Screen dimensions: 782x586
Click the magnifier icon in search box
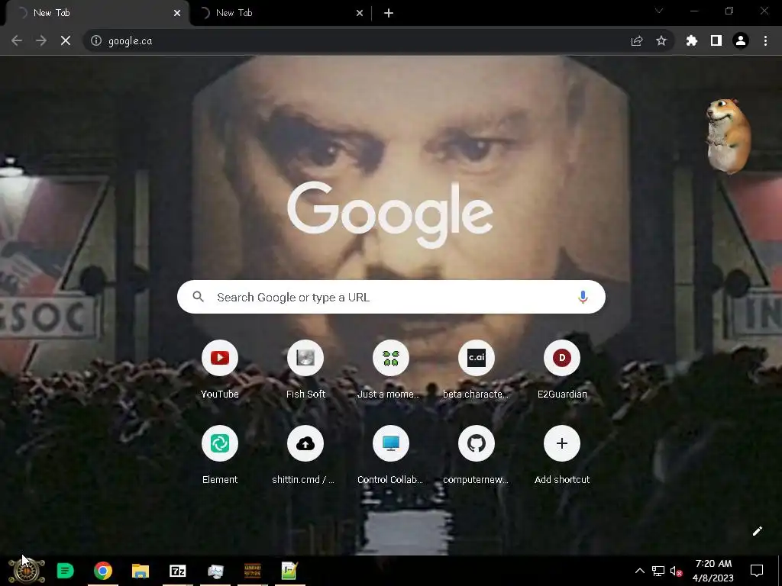point(198,297)
